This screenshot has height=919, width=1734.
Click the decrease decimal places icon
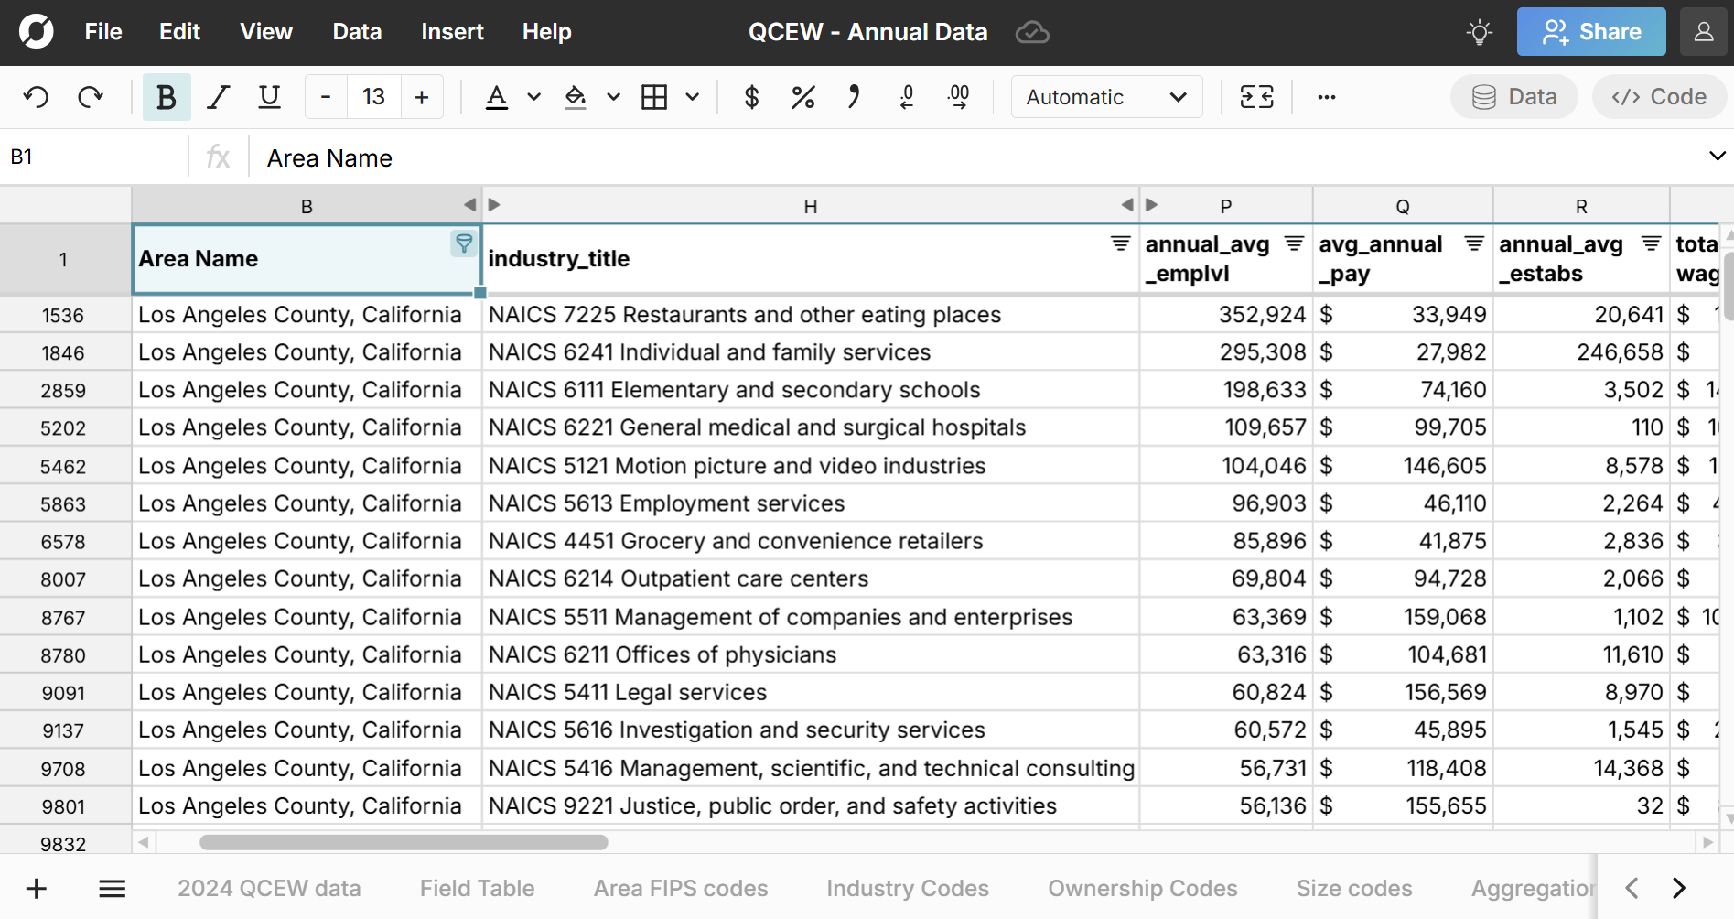click(x=907, y=97)
